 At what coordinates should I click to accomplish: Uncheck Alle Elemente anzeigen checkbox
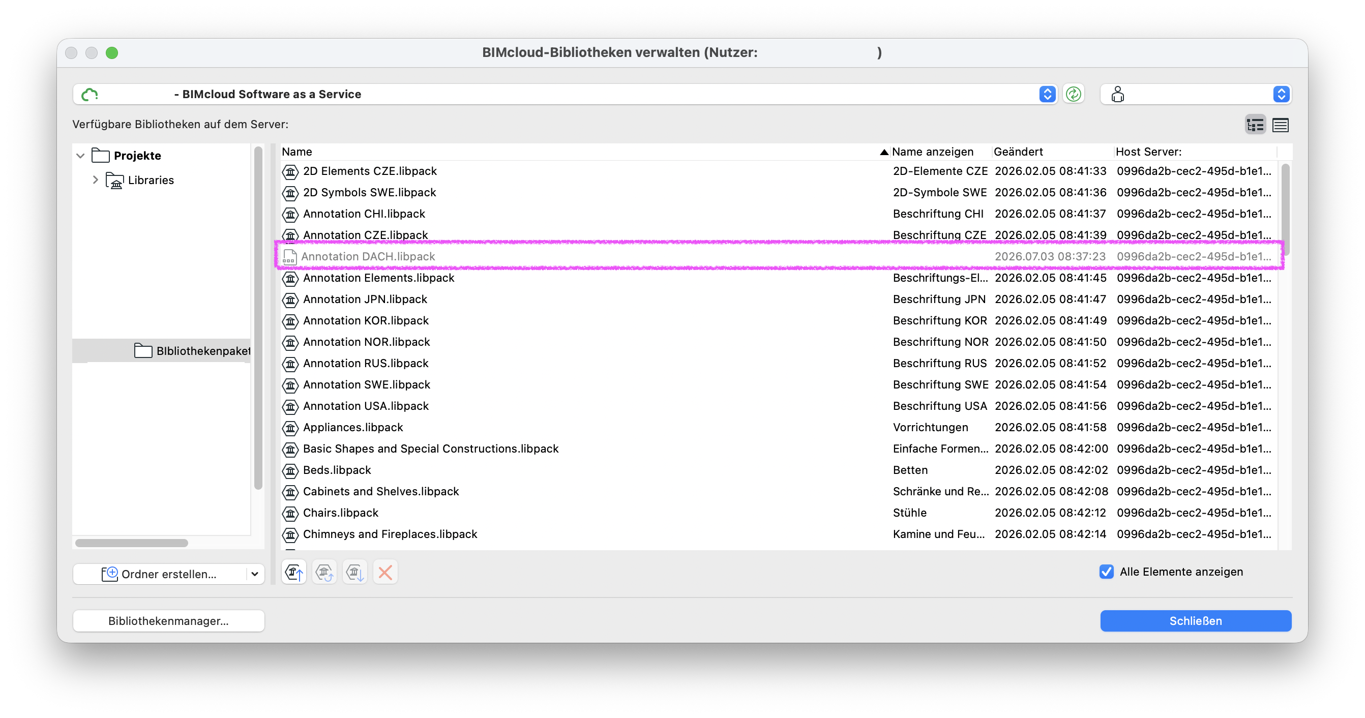(x=1107, y=572)
